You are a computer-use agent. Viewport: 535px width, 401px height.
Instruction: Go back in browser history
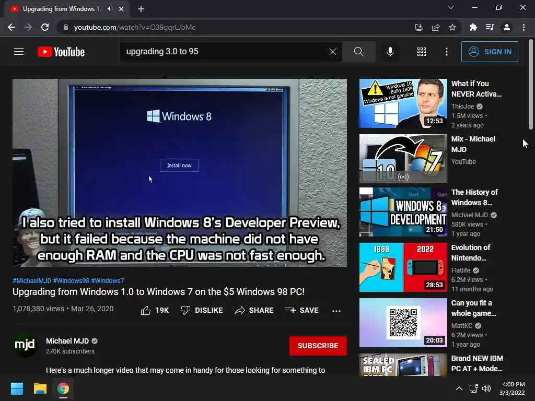tap(11, 27)
